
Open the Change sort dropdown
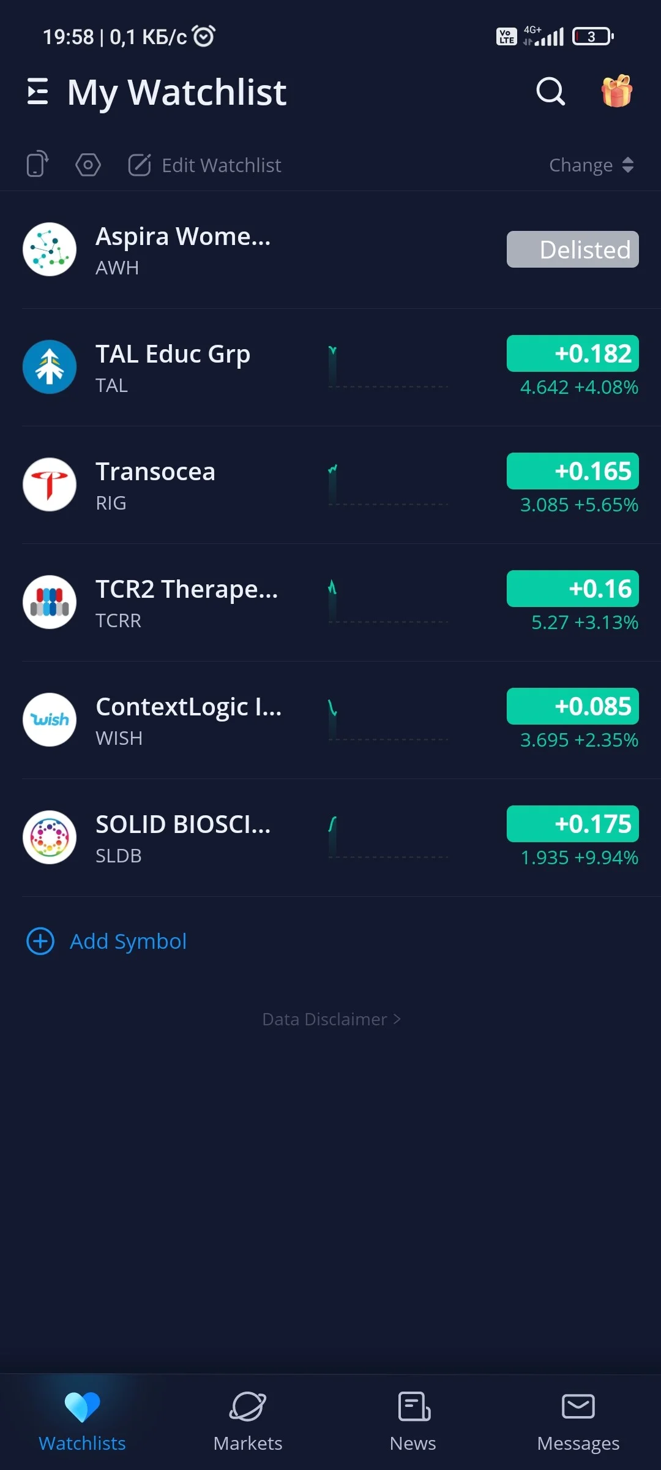(591, 165)
